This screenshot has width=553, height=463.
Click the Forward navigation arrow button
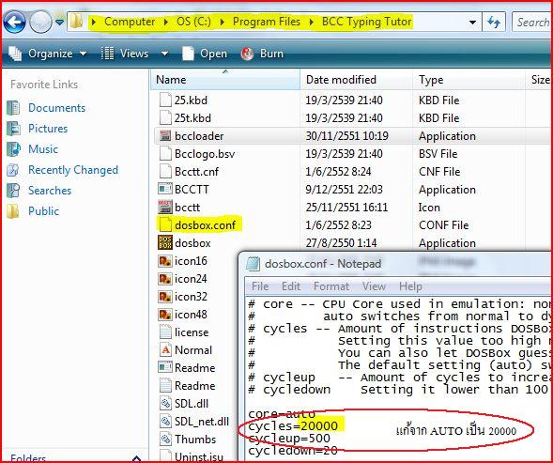[x=40, y=22]
